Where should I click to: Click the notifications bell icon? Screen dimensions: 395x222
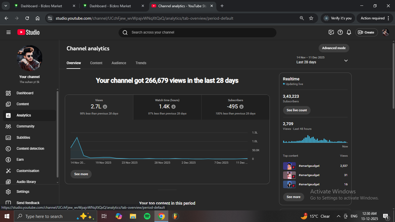pos(349,32)
